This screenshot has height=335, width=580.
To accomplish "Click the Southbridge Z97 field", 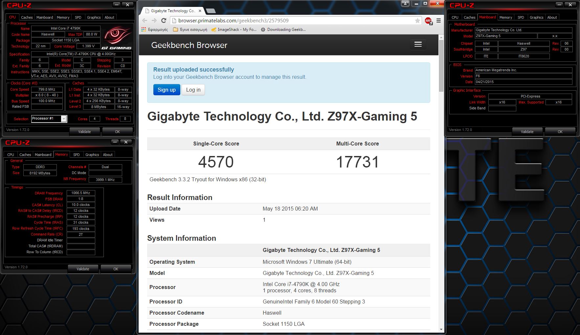I will [x=524, y=49].
